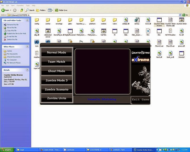This screenshot has width=190, height=152.
Task: Open the Help menu
Action: click(33, 6)
